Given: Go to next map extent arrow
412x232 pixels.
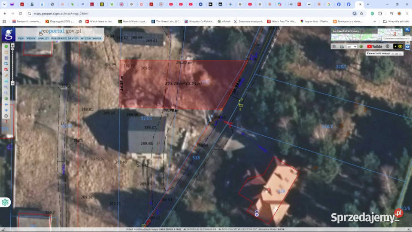Looking at the screenshot, I should 6,110.
